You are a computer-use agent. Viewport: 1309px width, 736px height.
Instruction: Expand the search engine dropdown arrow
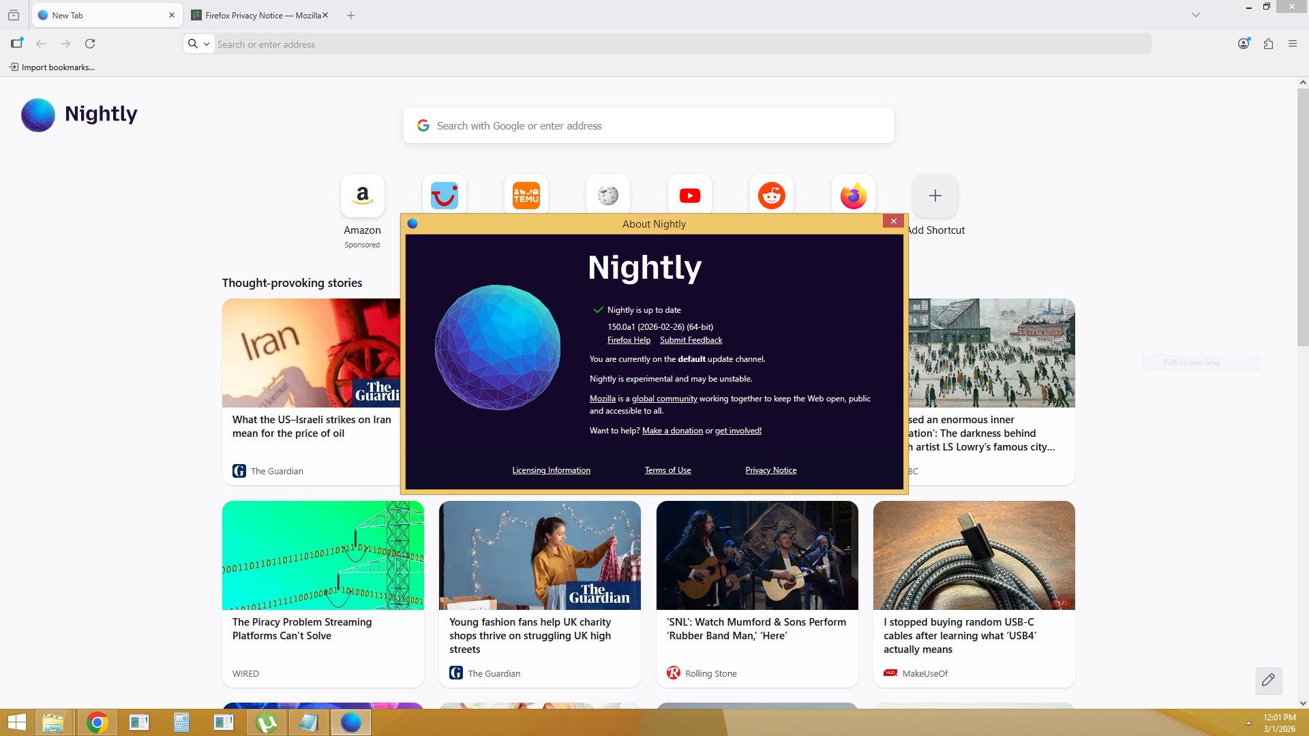point(207,44)
